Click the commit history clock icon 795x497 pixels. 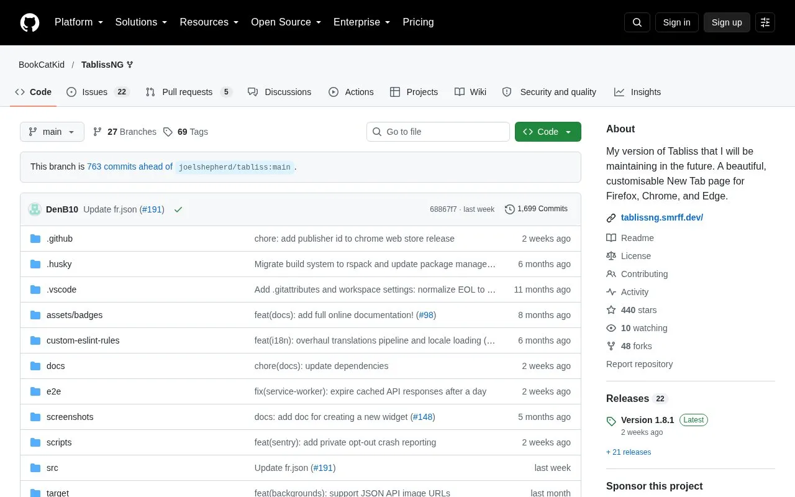tap(510, 209)
